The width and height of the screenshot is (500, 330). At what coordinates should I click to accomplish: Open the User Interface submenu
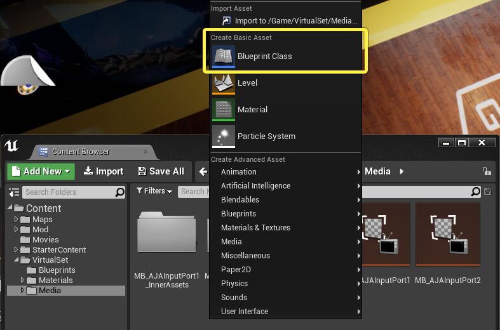tap(285, 312)
